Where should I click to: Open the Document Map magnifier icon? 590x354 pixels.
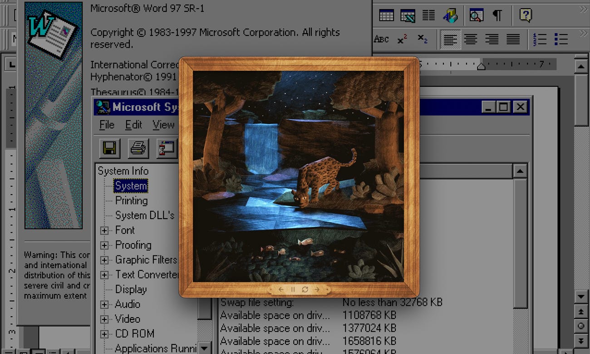pos(477,16)
